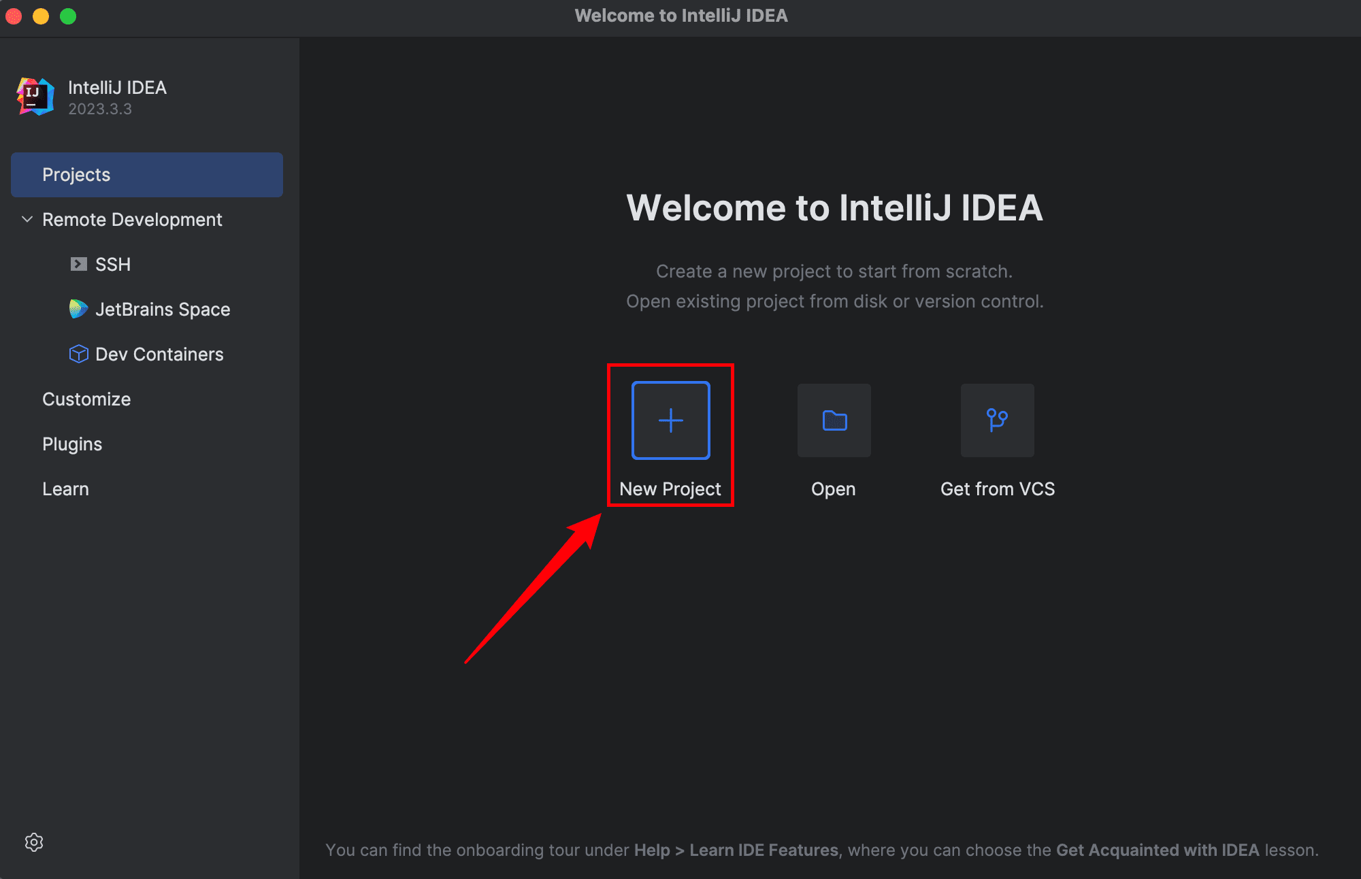Select SSH under Remote Development
Screen dimensions: 1361x879
[x=113, y=265]
